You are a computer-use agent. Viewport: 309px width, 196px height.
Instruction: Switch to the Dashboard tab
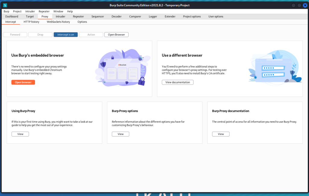(x=11, y=16)
